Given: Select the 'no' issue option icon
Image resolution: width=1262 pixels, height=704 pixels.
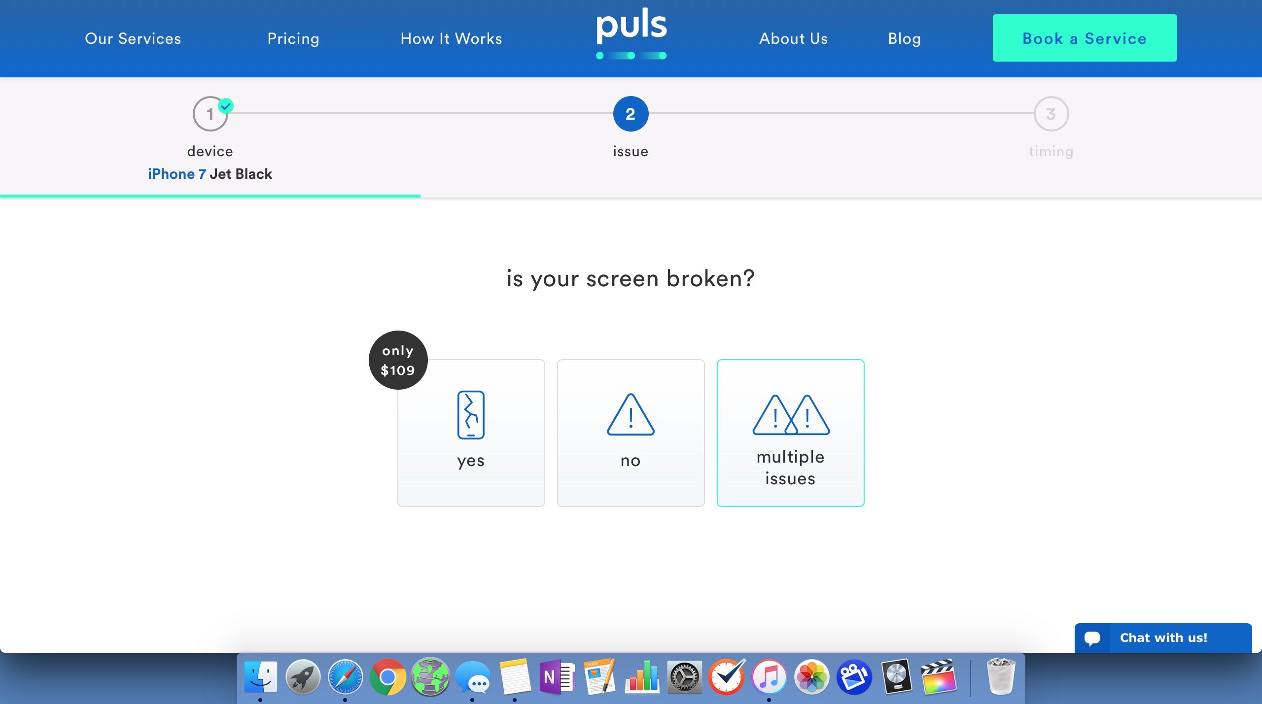Looking at the screenshot, I should pyautogui.click(x=630, y=416).
